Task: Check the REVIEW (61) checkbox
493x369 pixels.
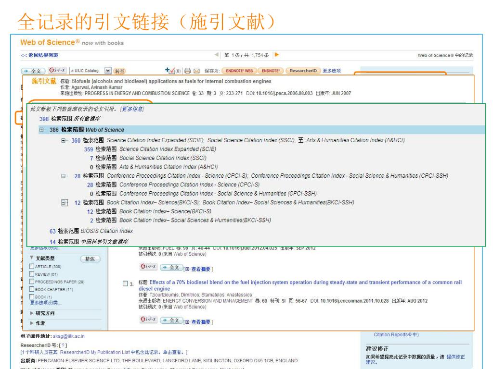Action: click(x=31, y=274)
